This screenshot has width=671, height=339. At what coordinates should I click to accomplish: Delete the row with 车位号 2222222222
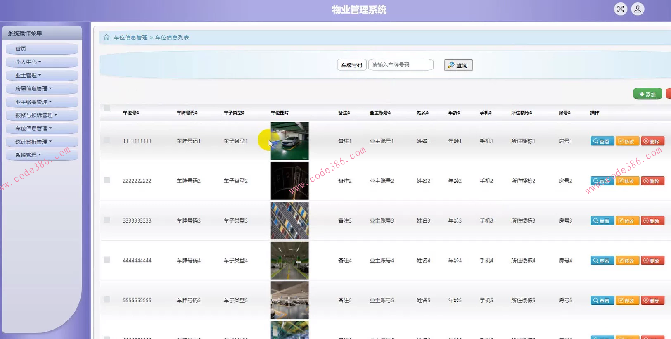pyautogui.click(x=652, y=181)
